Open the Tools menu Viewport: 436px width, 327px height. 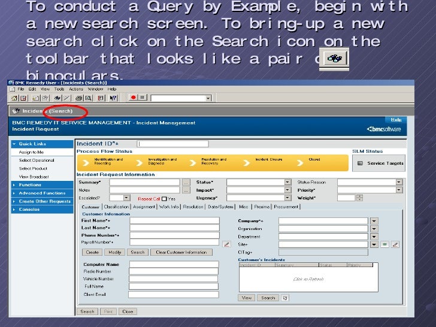click(59, 89)
